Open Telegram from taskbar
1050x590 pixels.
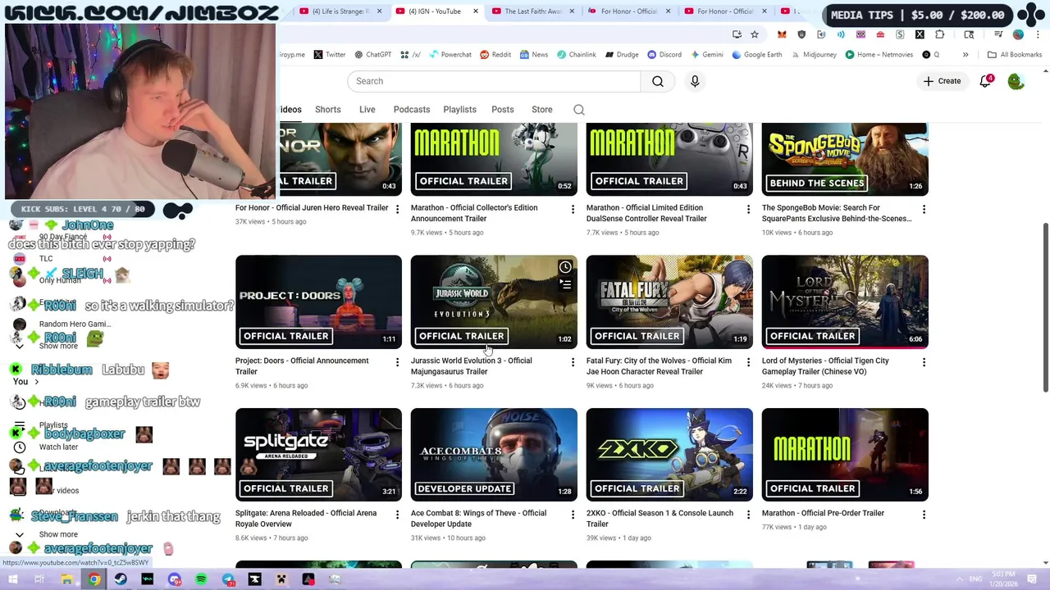[228, 580]
